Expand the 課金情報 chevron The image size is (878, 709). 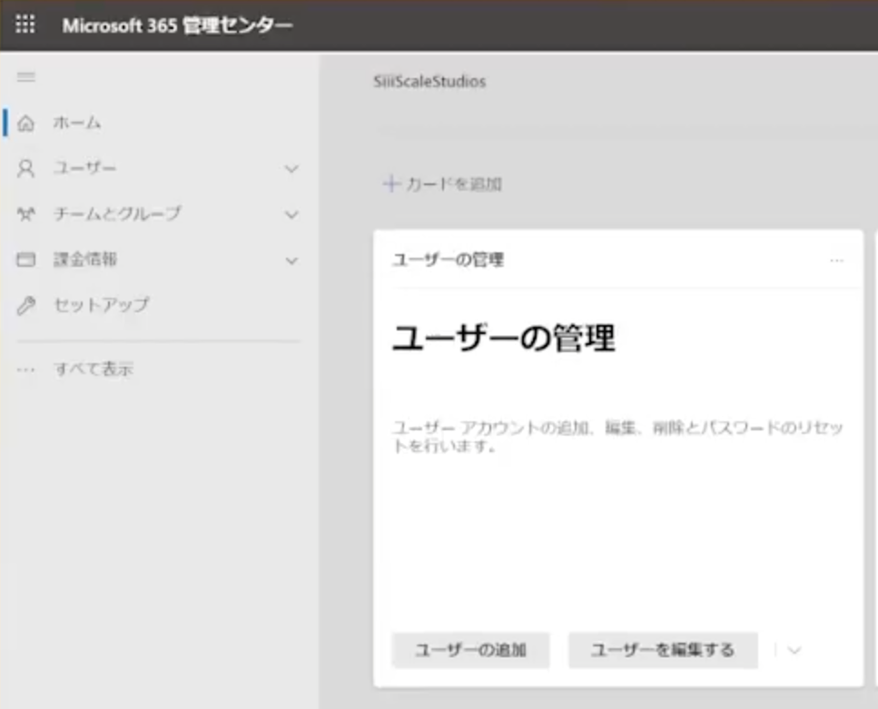click(x=291, y=261)
